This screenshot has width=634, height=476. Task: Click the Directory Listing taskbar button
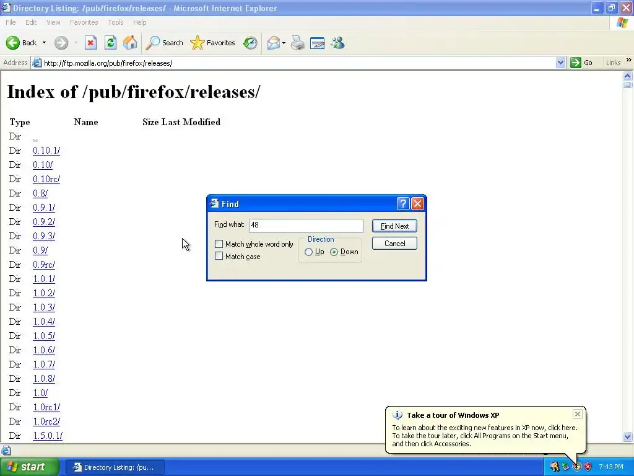click(x=115, y=467)
